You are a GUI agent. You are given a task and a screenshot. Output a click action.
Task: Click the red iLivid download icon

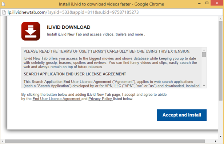(31, 31)
